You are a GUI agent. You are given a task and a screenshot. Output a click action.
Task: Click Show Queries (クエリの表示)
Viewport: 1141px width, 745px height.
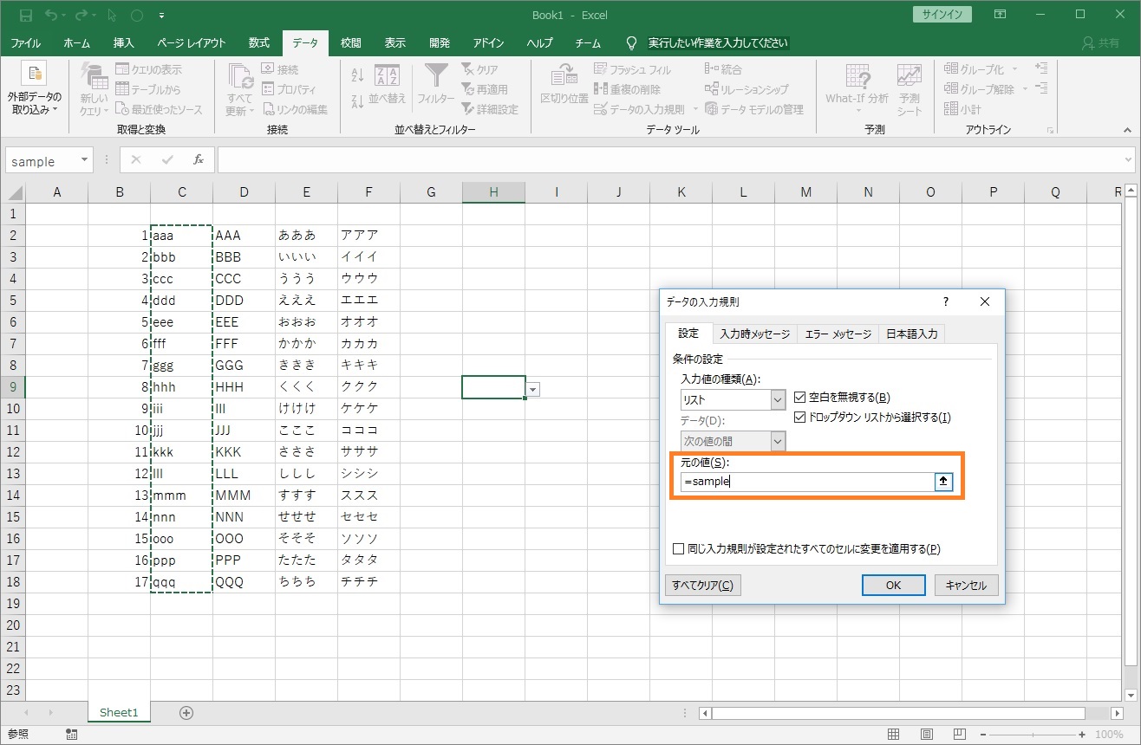(148, 69)
